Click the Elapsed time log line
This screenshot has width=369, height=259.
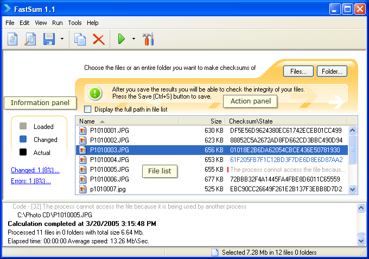78,241
